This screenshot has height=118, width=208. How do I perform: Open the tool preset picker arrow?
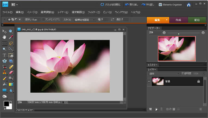5,19
